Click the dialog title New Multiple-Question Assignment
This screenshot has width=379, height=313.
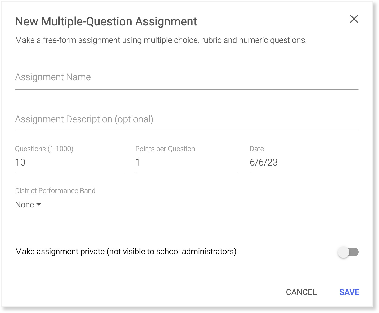click(x=106, y=21)
